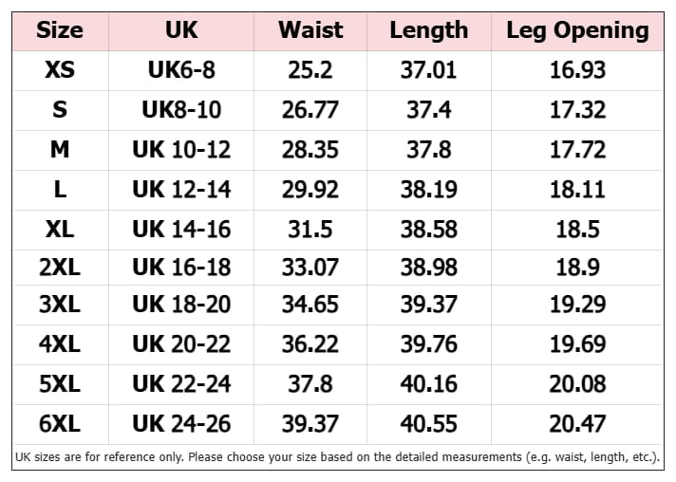The width and height of the screenshot is (676, 482).
Task: Select the 5XL size cell
Action: (x=60, y=383)
